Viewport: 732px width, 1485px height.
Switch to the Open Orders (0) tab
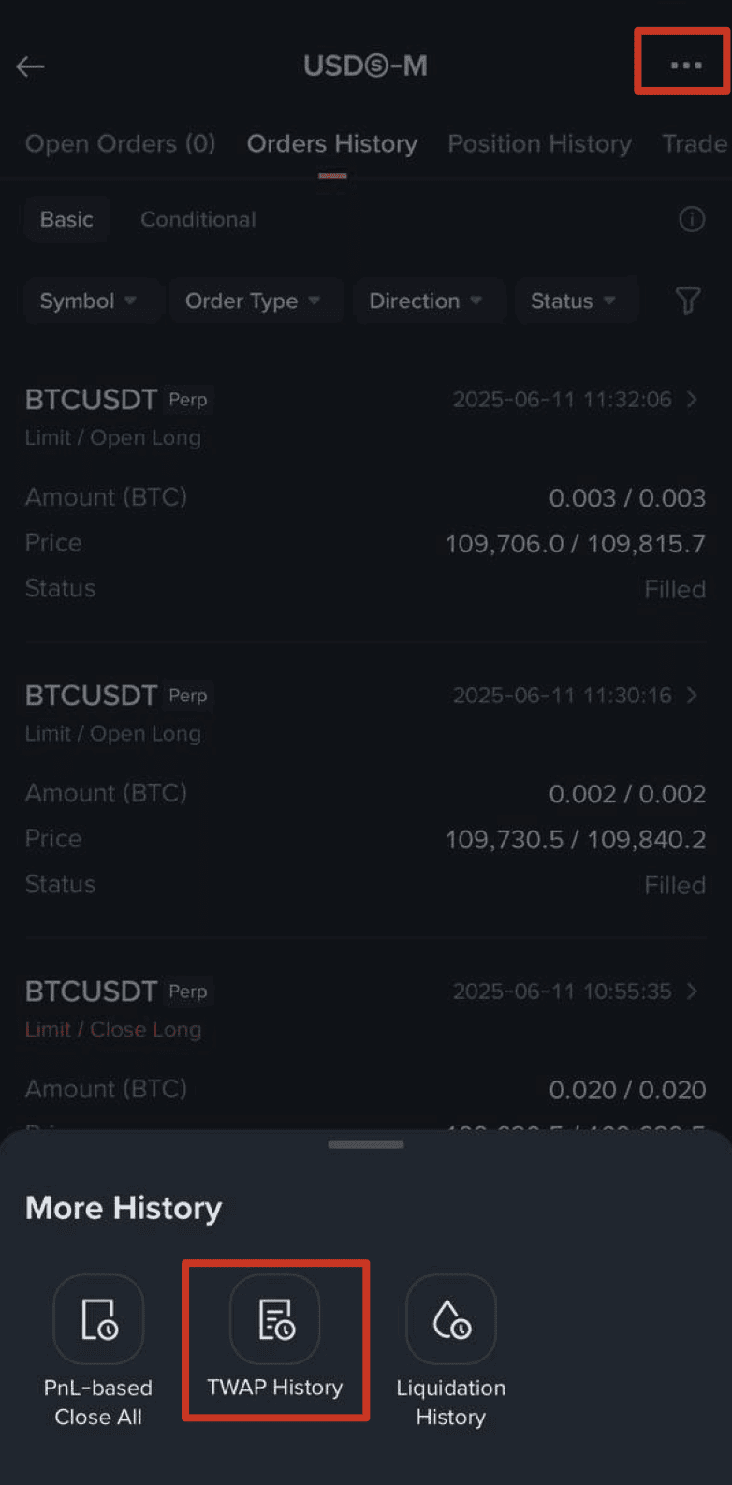[x=120, y=143]
